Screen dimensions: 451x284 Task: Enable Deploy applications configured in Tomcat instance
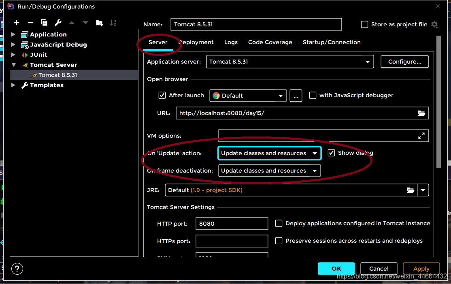point(279,223)
